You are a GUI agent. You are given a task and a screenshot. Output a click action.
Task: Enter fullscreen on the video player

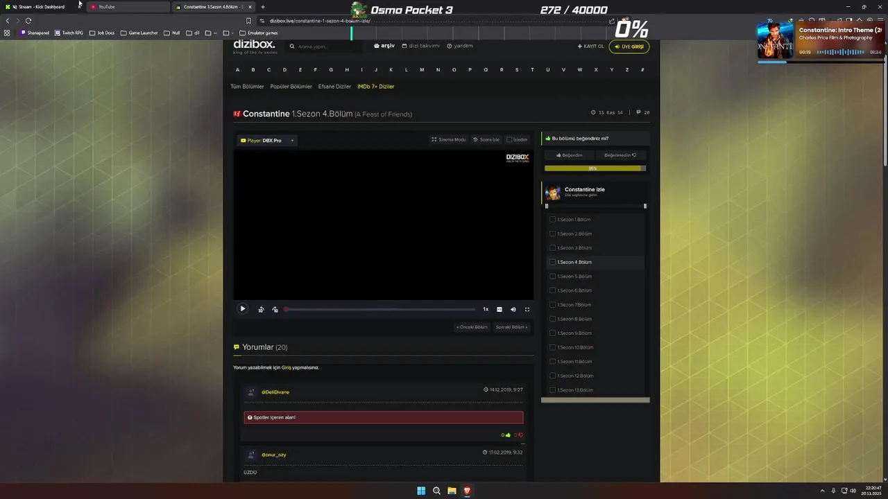[x=527, y=310]
